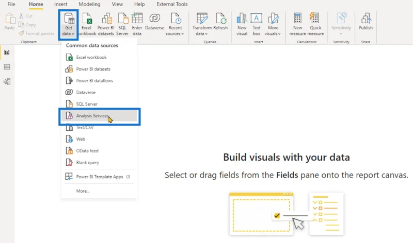
Task: Create a New measure
Action: [298, 24]
